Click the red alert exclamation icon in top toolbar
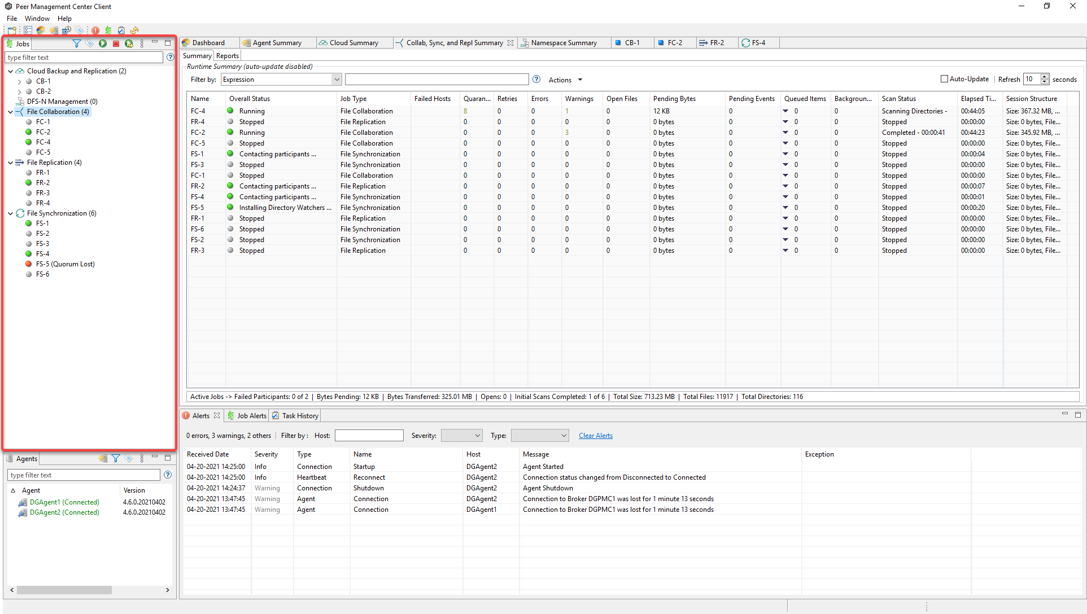 95,30
